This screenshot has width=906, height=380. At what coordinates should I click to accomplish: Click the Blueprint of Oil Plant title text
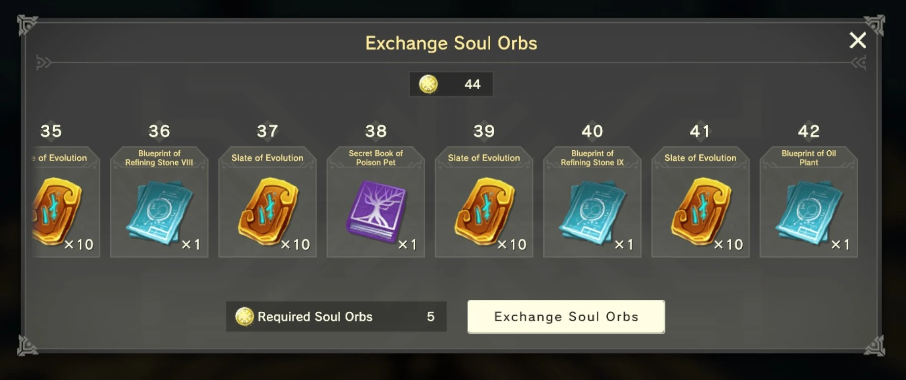(809, 158)
